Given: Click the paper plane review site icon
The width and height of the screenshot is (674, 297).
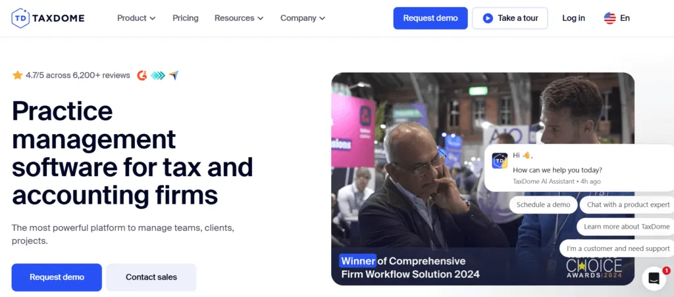Looking at the screenshot, I should 173,76.
